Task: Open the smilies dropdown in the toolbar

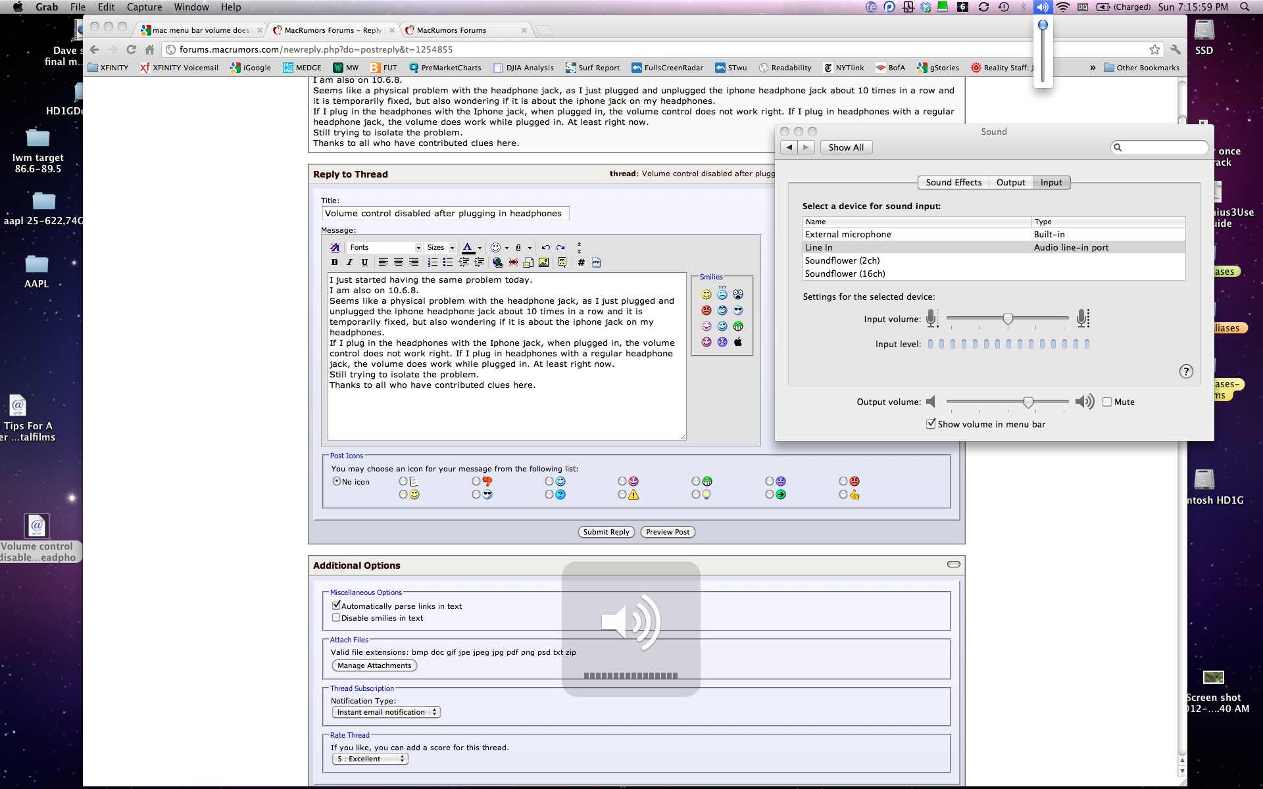Action: [507, 248]
